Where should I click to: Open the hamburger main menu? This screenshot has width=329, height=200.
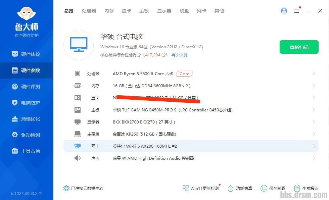coord(297,11)
